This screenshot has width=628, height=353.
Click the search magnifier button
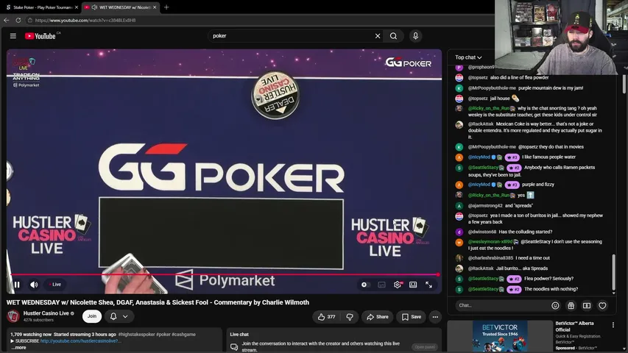[x=393, y=36]
